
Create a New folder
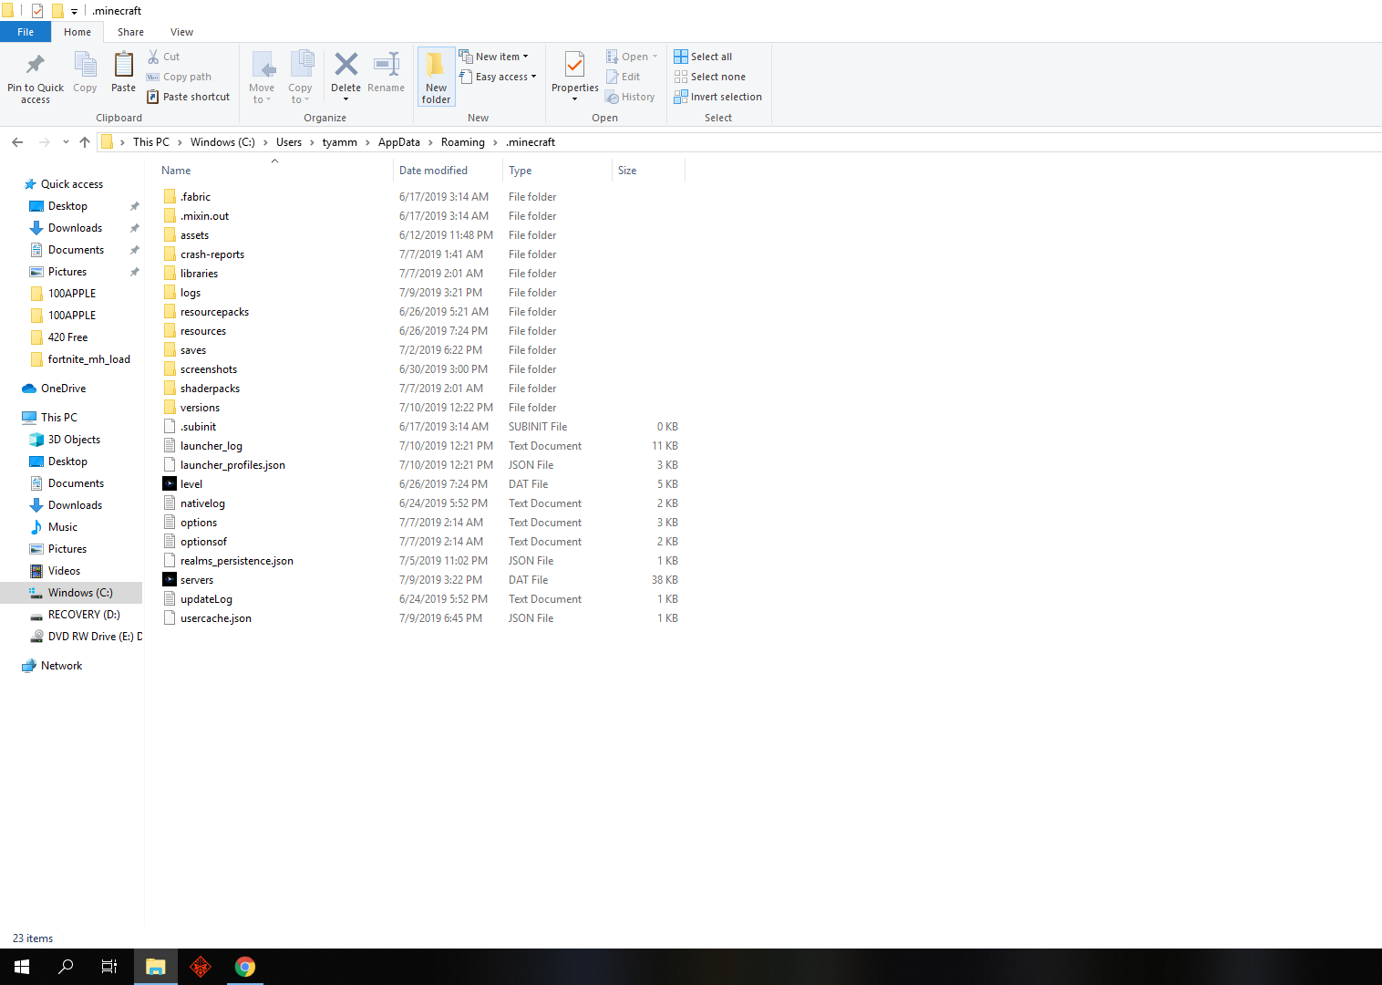(436, 78)
